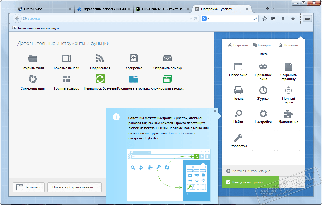Open the Показать / Скрыть панели dropdown

[74, 187]
